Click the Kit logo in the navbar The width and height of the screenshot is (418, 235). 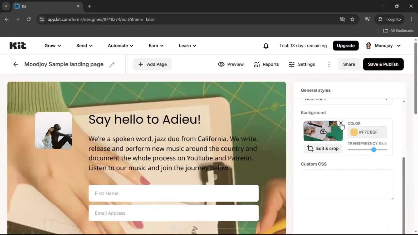tap(18, 46)
